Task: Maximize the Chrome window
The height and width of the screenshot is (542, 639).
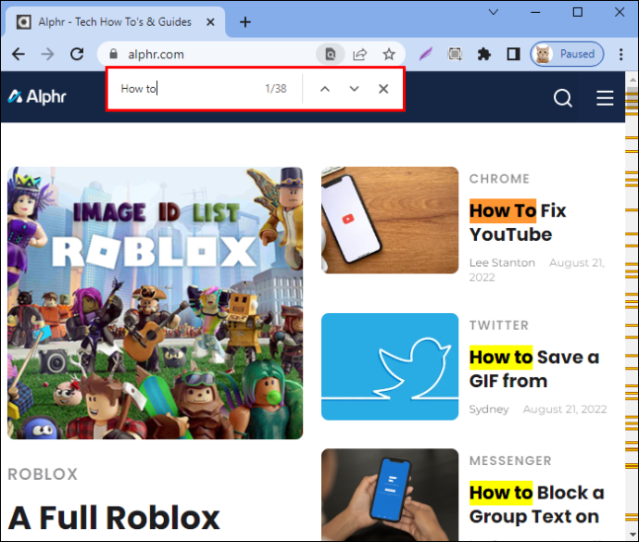Action: click(578, 12)
